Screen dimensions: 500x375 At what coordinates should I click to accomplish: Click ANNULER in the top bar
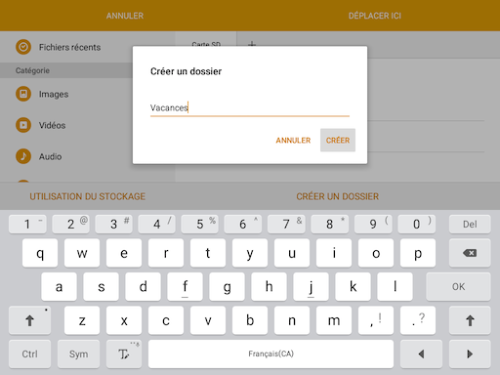(x=125, y=16)
